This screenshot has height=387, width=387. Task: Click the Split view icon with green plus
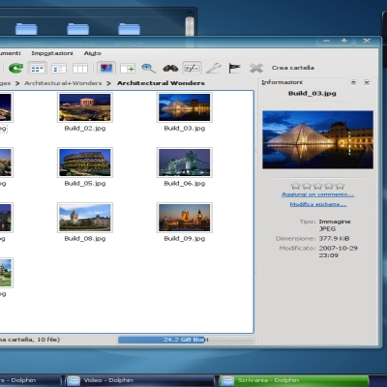click(x=128, y=69)
